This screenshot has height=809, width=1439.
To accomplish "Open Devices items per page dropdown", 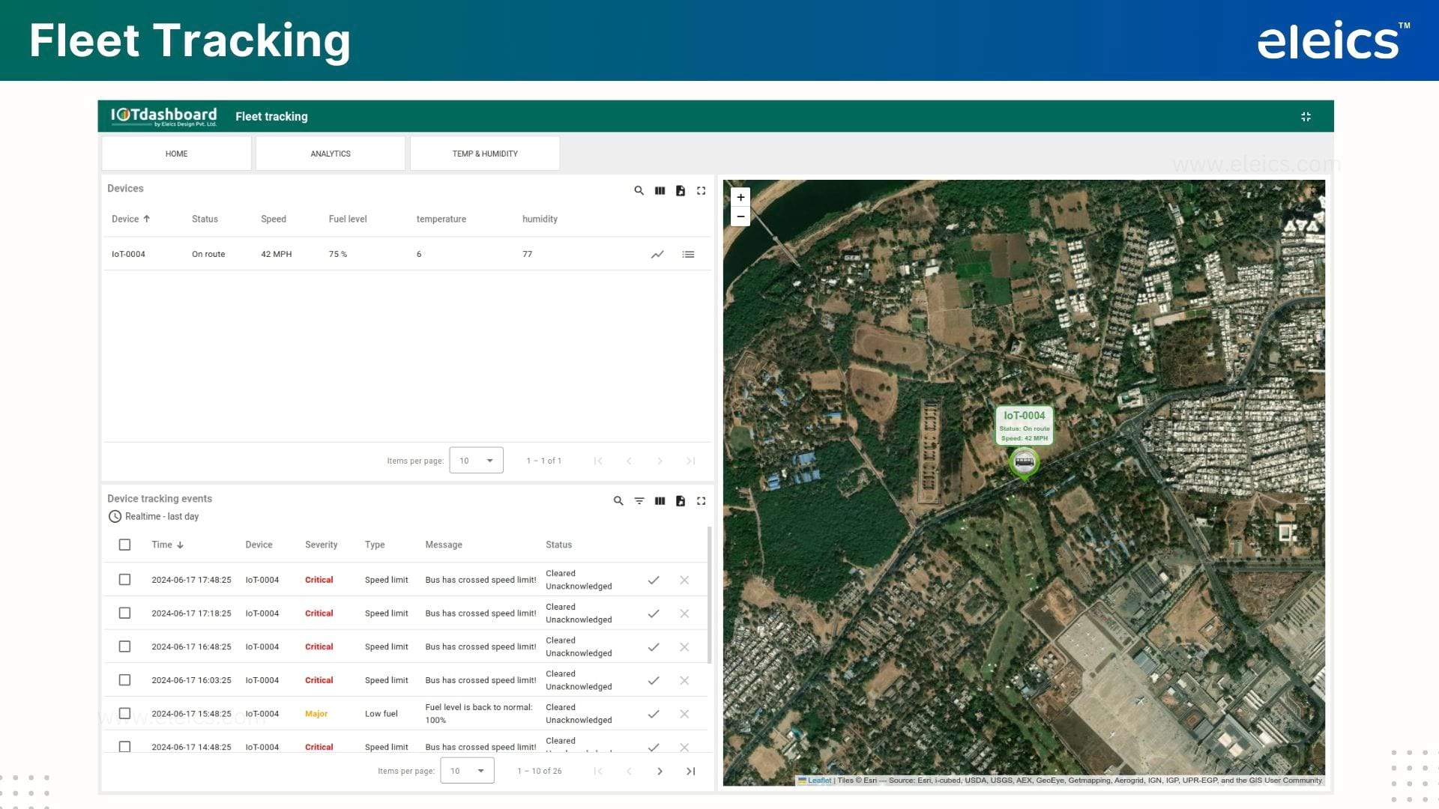I will (x=476, y=461).
